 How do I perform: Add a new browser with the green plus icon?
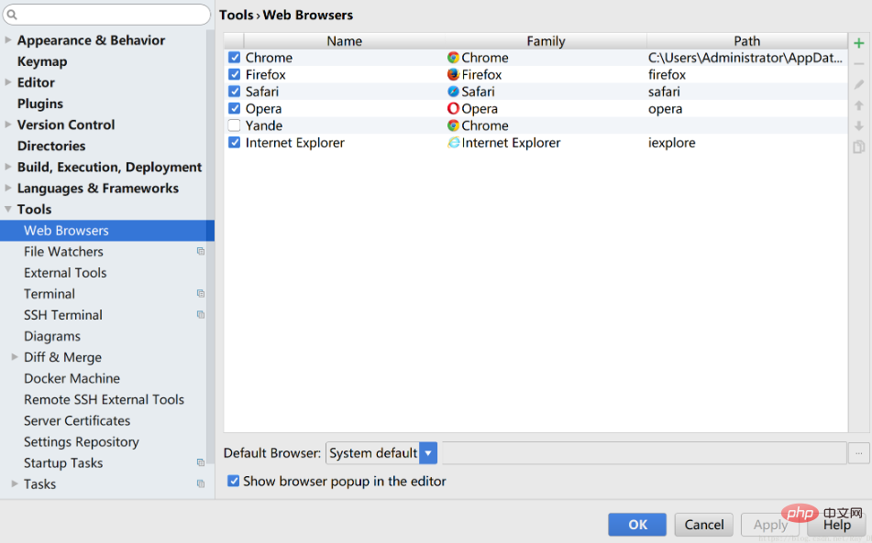pos(858,43)
